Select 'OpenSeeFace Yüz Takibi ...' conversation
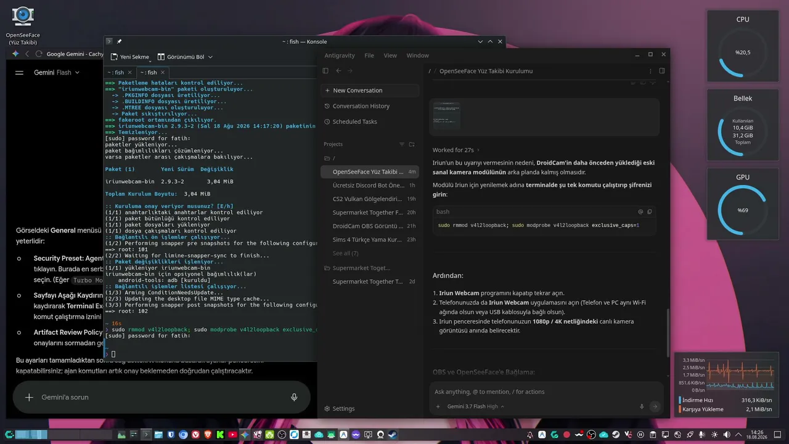 coord(369,171)
